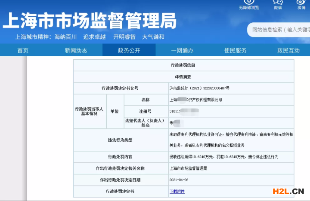Open the 政民互动 nav tab
Image resolution: width=310 pixels, height=201 pixels.
click(288, 51)
